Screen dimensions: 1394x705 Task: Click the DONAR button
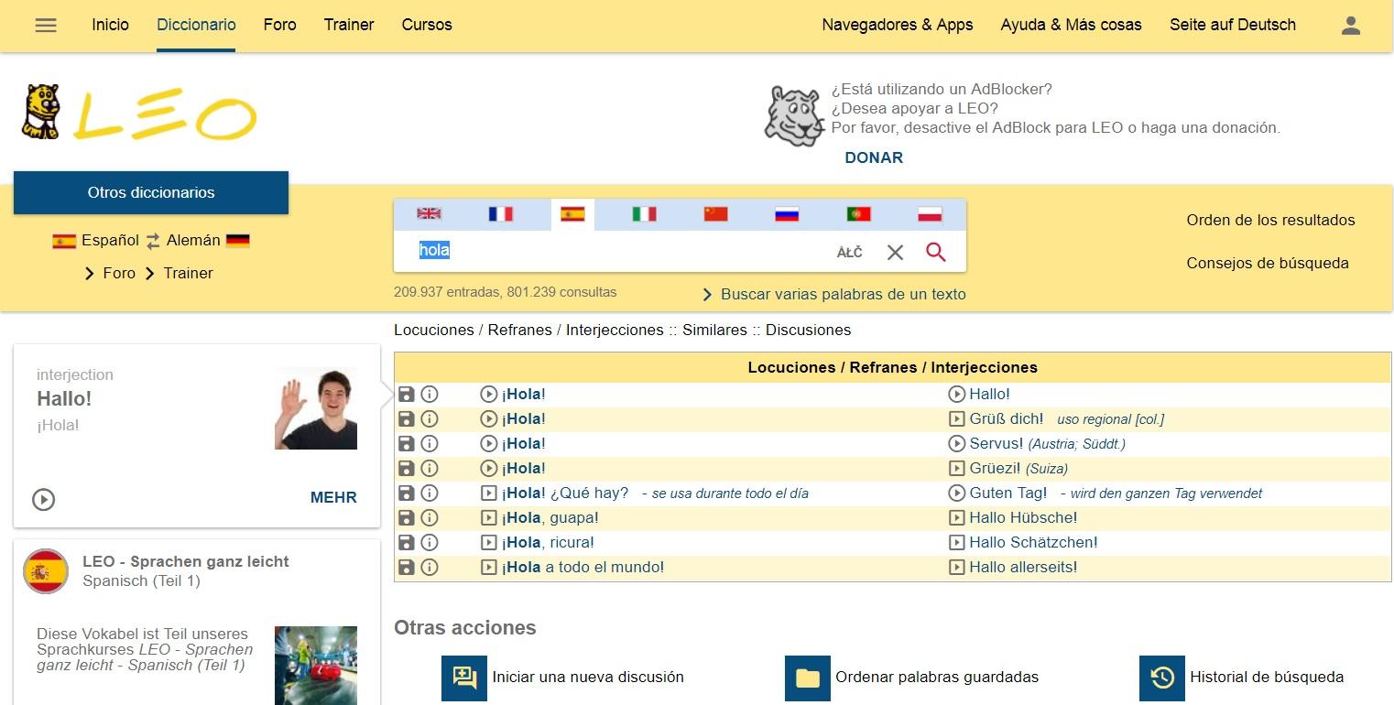[874, 157]
